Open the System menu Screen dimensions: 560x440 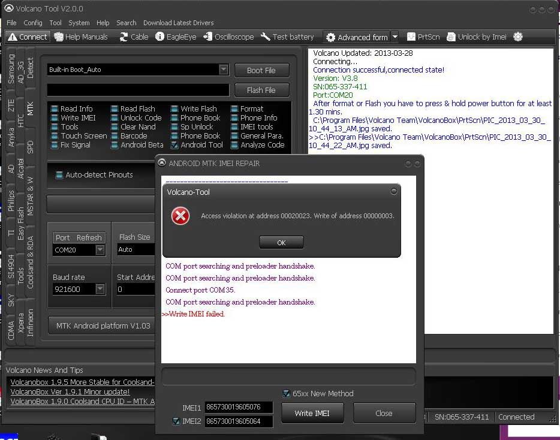pyautogui.click(x=79, y=23)
